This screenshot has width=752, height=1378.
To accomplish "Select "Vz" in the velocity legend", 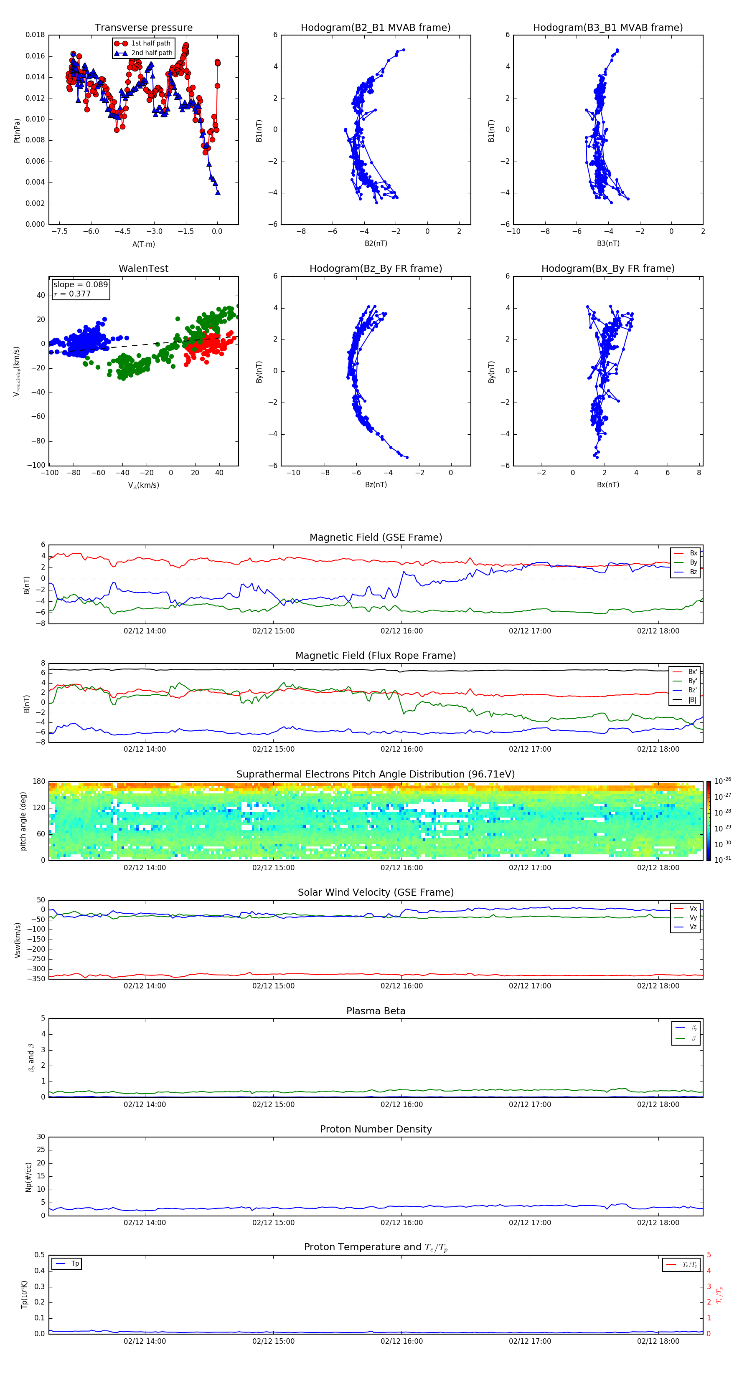I will click(686, 927).
